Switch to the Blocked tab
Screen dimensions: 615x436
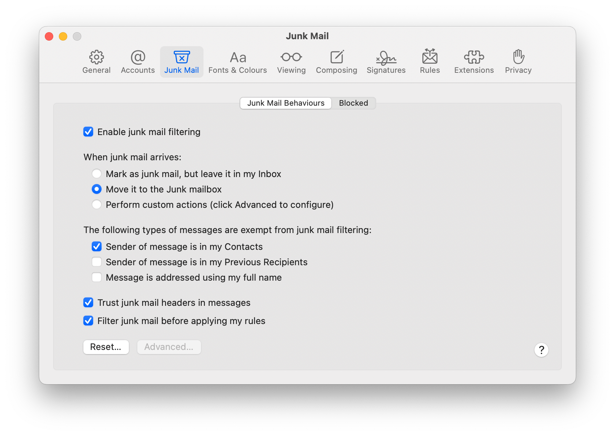[353, 103]
